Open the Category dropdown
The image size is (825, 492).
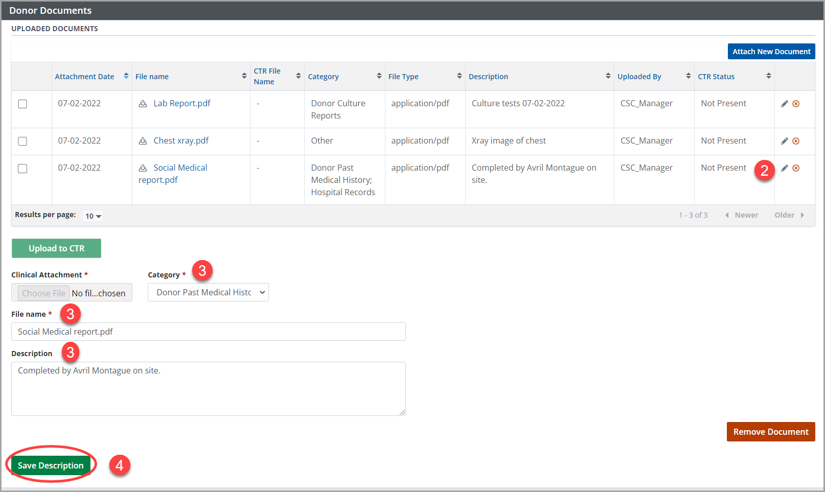tap(208, 292)
